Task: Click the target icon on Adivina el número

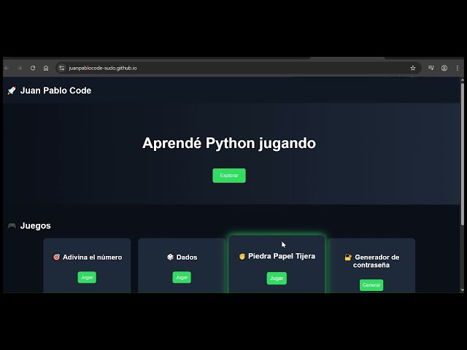Action: pos(57,257)
